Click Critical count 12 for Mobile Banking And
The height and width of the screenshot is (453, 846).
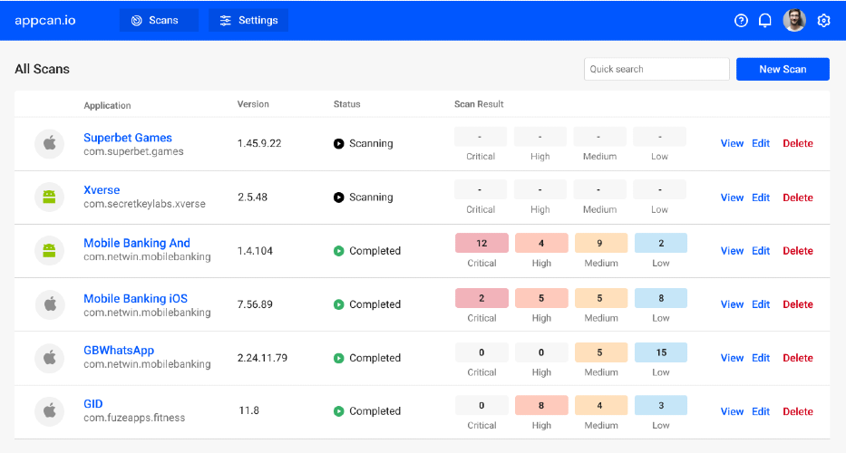click(481, 243)
